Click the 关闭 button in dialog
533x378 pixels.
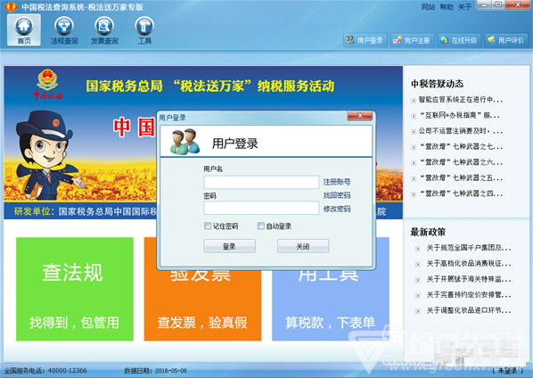click(303, 246)
